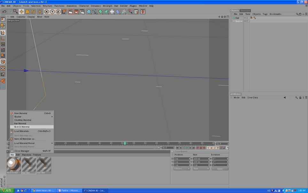Click stepper on Size X field

point(209,158)
